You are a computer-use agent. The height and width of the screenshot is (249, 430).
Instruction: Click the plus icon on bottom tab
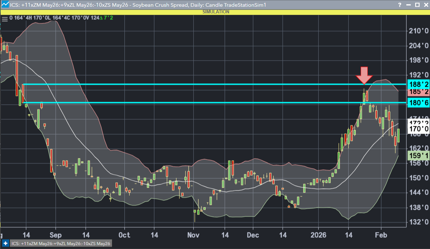coord(5,243)
